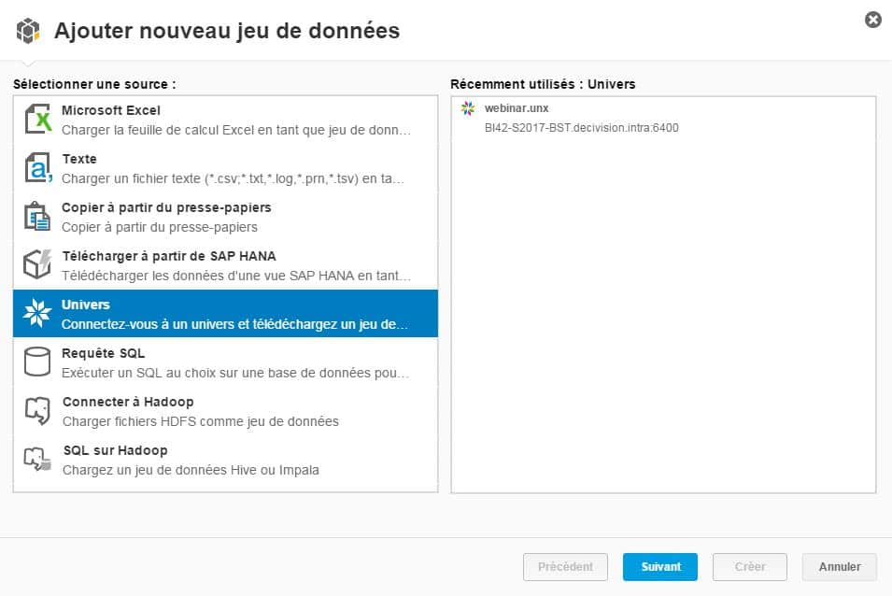Viewport: 892px width, 596px height.
Task: Click description Charger un fichier texte
Action: (x=234, y=178)
